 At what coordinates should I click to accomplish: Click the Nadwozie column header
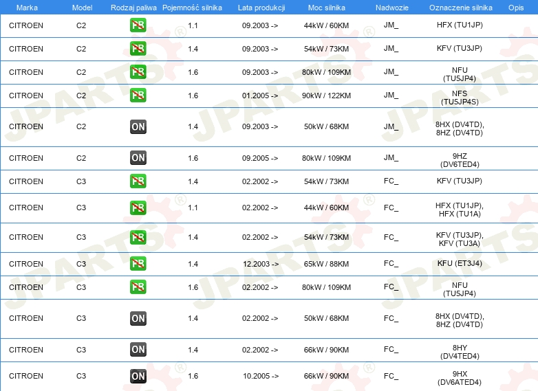click(392, 8)
